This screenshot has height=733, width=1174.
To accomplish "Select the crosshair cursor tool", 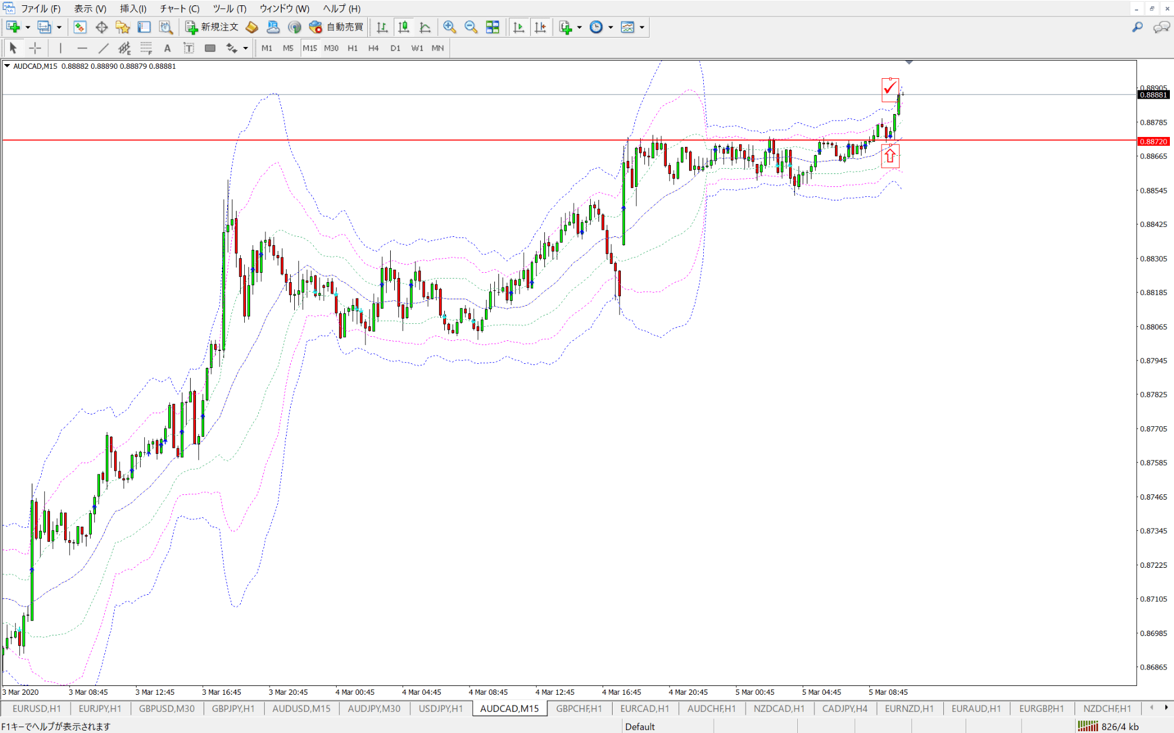I will tap(35, 48).
